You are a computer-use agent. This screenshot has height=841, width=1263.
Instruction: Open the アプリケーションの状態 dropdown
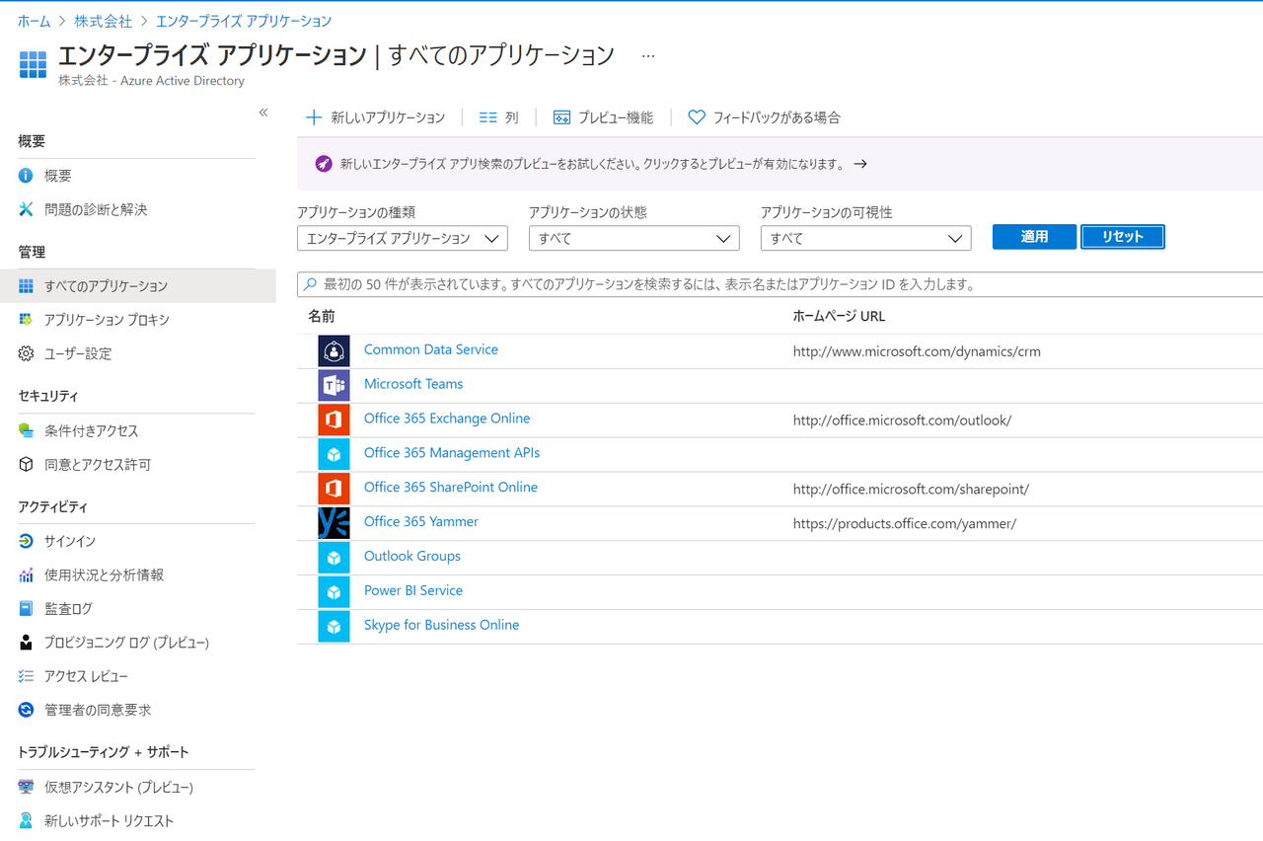point(634,238)
